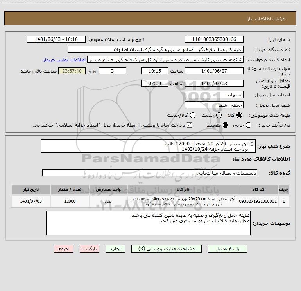Viewport: 301px width, 291px height.
Task: Click the نام دستگاه خریدار field
Action: tap(156, 50)
